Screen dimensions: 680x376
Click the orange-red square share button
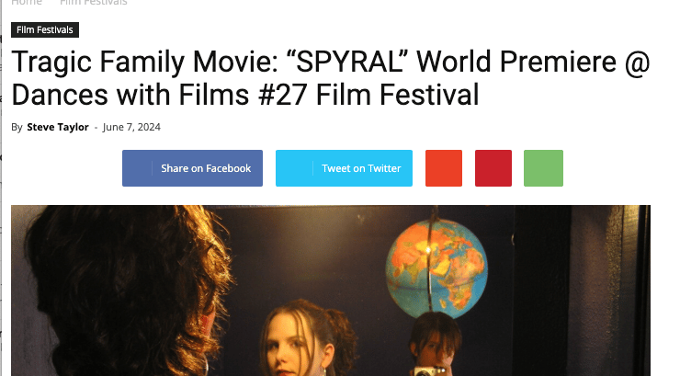pos(444,168)
